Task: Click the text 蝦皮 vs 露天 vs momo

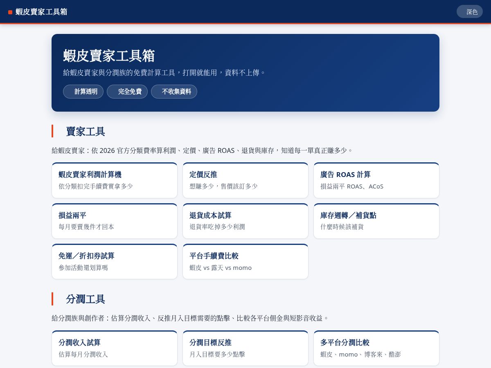Action: [221, 267]
